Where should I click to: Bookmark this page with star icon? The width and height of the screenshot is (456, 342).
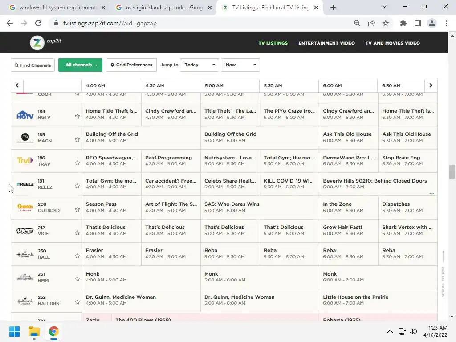click(x=386, y=23)
